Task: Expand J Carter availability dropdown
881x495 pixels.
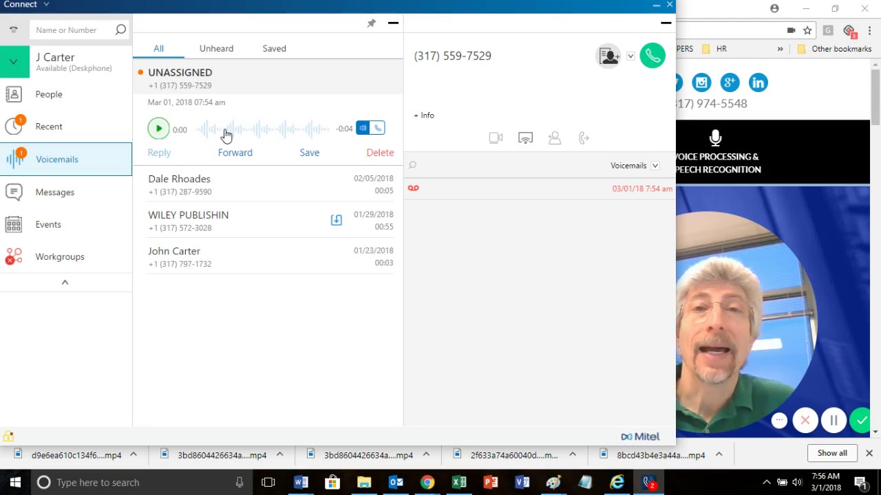Action: pyautogui.click(x=14, y=62)
